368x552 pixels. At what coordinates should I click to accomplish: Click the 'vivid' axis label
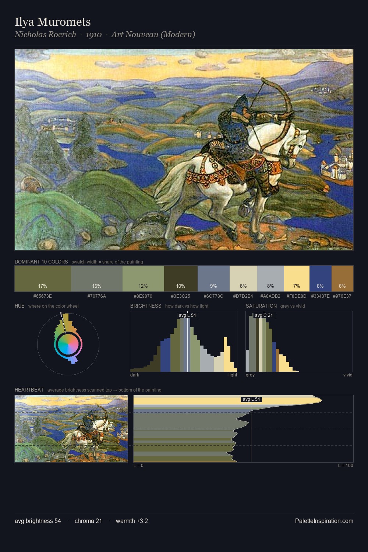coord(348,375)
